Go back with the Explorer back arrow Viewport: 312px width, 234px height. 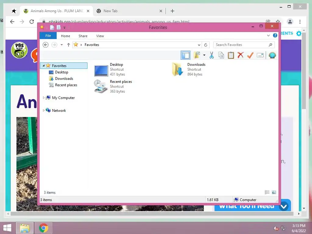point(46,45)
